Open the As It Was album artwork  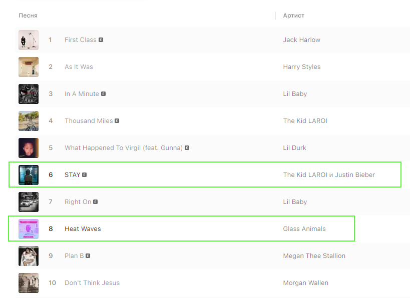tap(29, 67)
